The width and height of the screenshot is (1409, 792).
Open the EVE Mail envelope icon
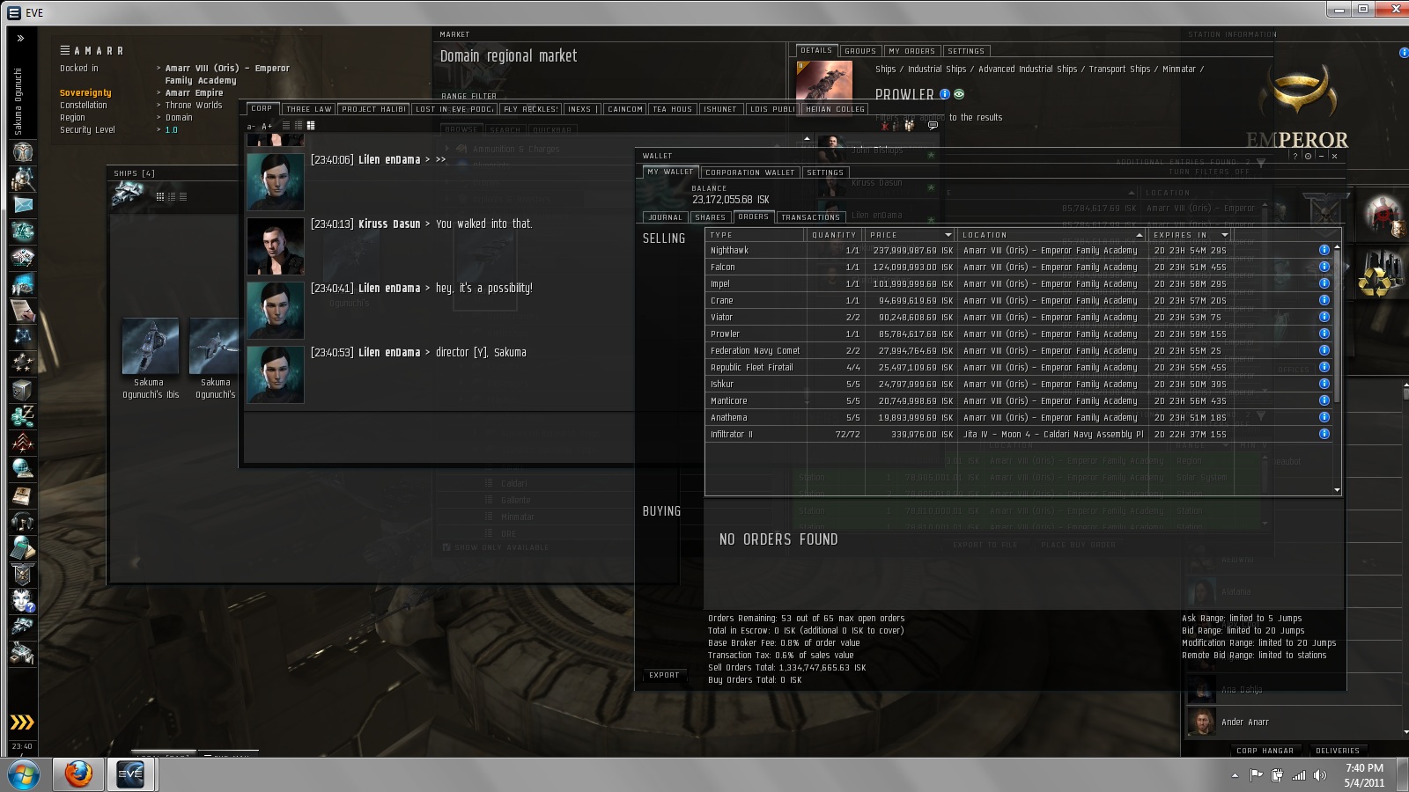point(23,205)
